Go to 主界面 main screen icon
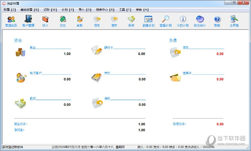This screenshot has height=151, width=251. click(234, 21)
